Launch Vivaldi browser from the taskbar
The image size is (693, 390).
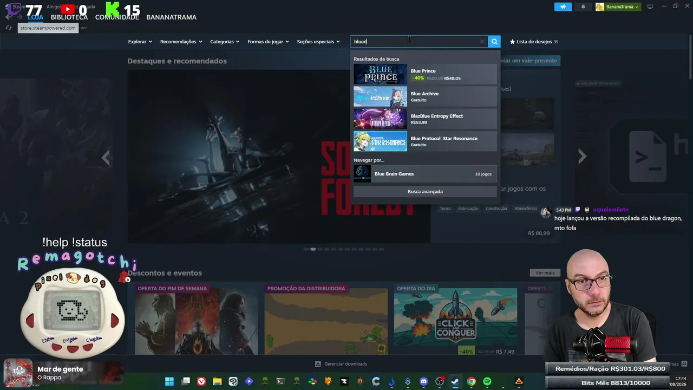201,381
